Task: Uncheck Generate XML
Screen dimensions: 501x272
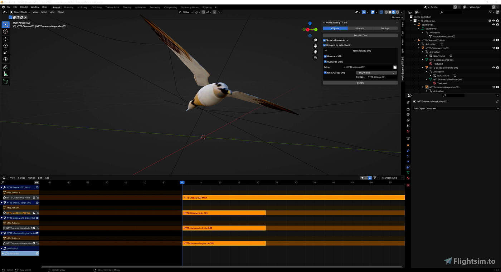Action: [325, 56]
